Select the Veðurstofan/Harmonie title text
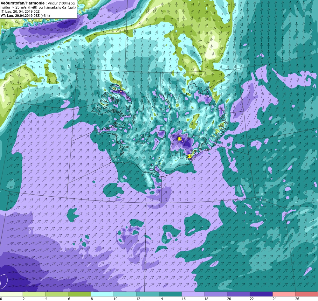Screen dimensions: 318x301 pos(22,3)
